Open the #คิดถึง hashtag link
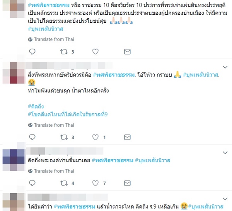Viewport: 232px width, 211px height. point(36,106)
